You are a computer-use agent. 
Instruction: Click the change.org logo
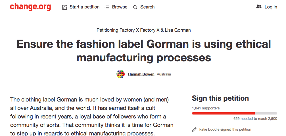click(30, 7)
